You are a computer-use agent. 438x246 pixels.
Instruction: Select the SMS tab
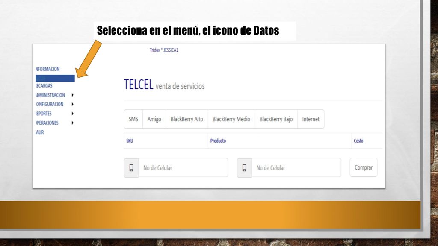133,119
